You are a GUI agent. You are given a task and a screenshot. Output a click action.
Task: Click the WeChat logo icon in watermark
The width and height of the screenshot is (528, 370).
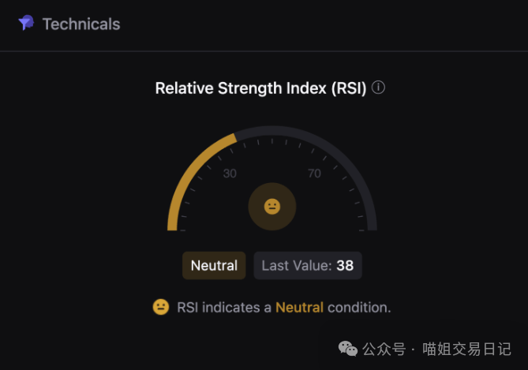coord(348,349)
